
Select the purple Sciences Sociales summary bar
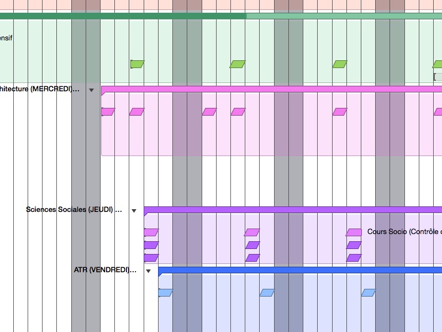[293, 210]
